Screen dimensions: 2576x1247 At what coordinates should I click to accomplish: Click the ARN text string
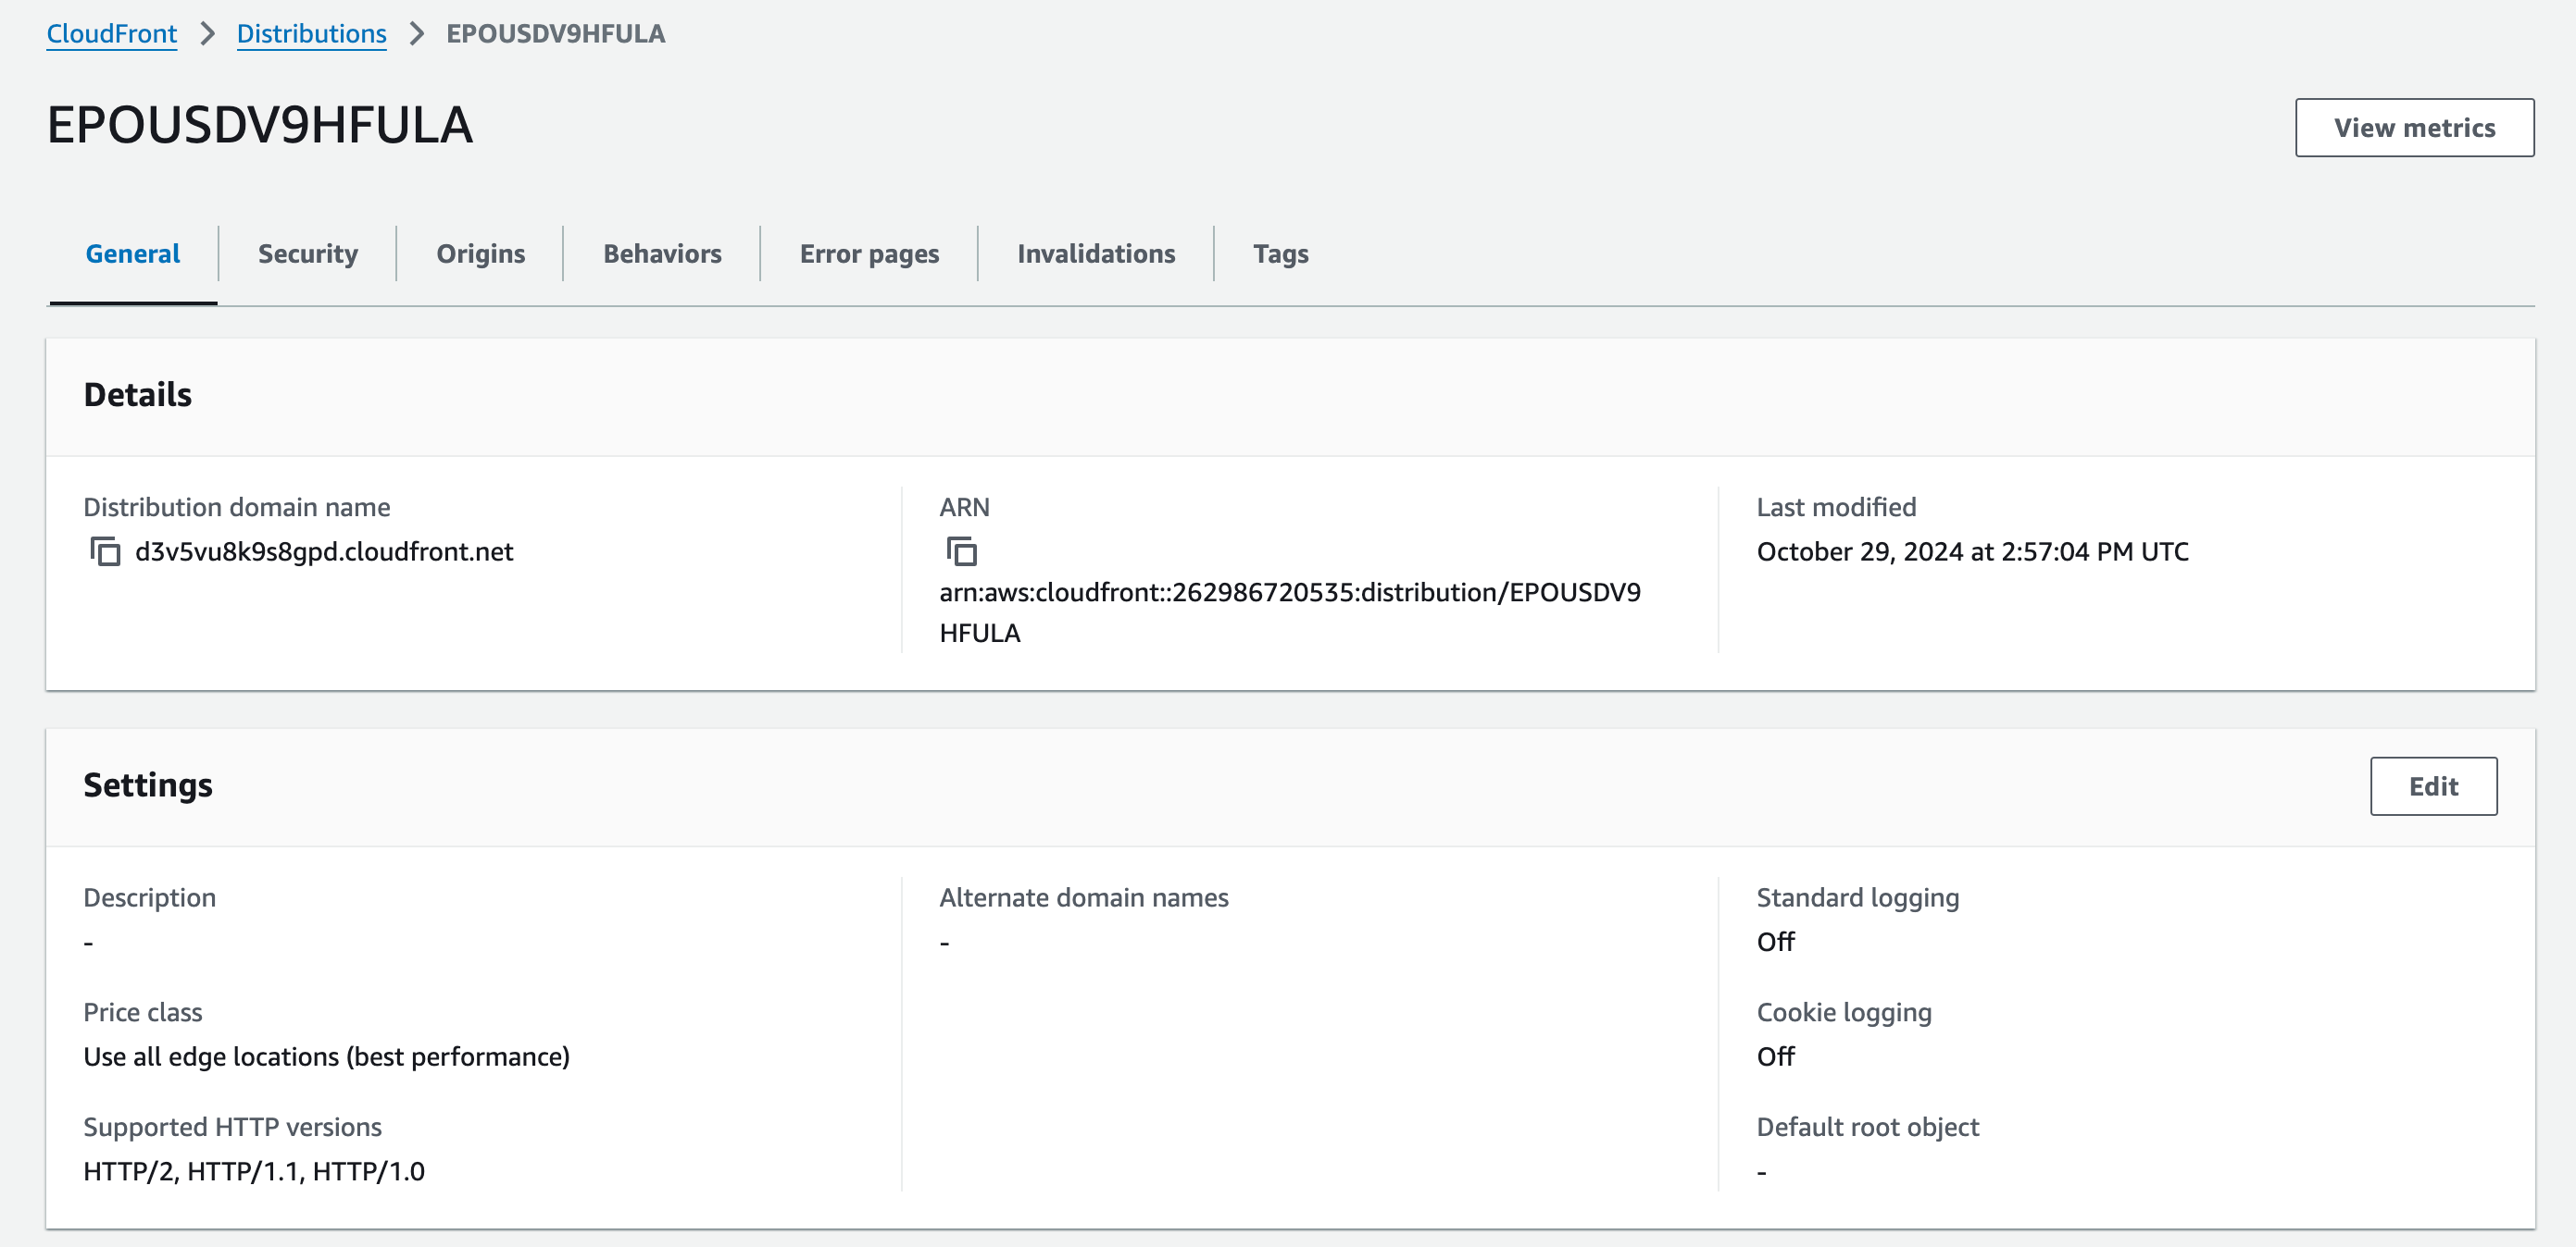[x=1289, y=593]
